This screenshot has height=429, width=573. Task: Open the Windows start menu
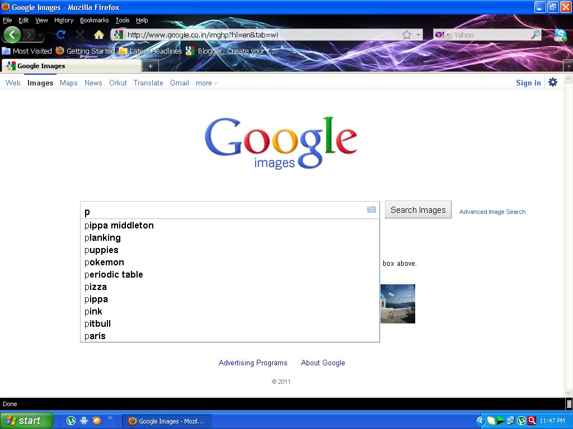coord(26,421)
